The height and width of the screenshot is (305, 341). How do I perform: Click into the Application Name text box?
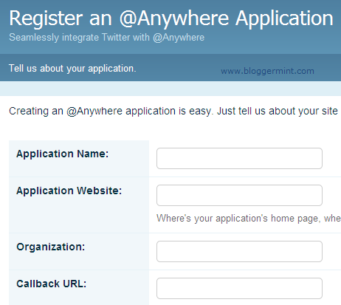[239, 158]
